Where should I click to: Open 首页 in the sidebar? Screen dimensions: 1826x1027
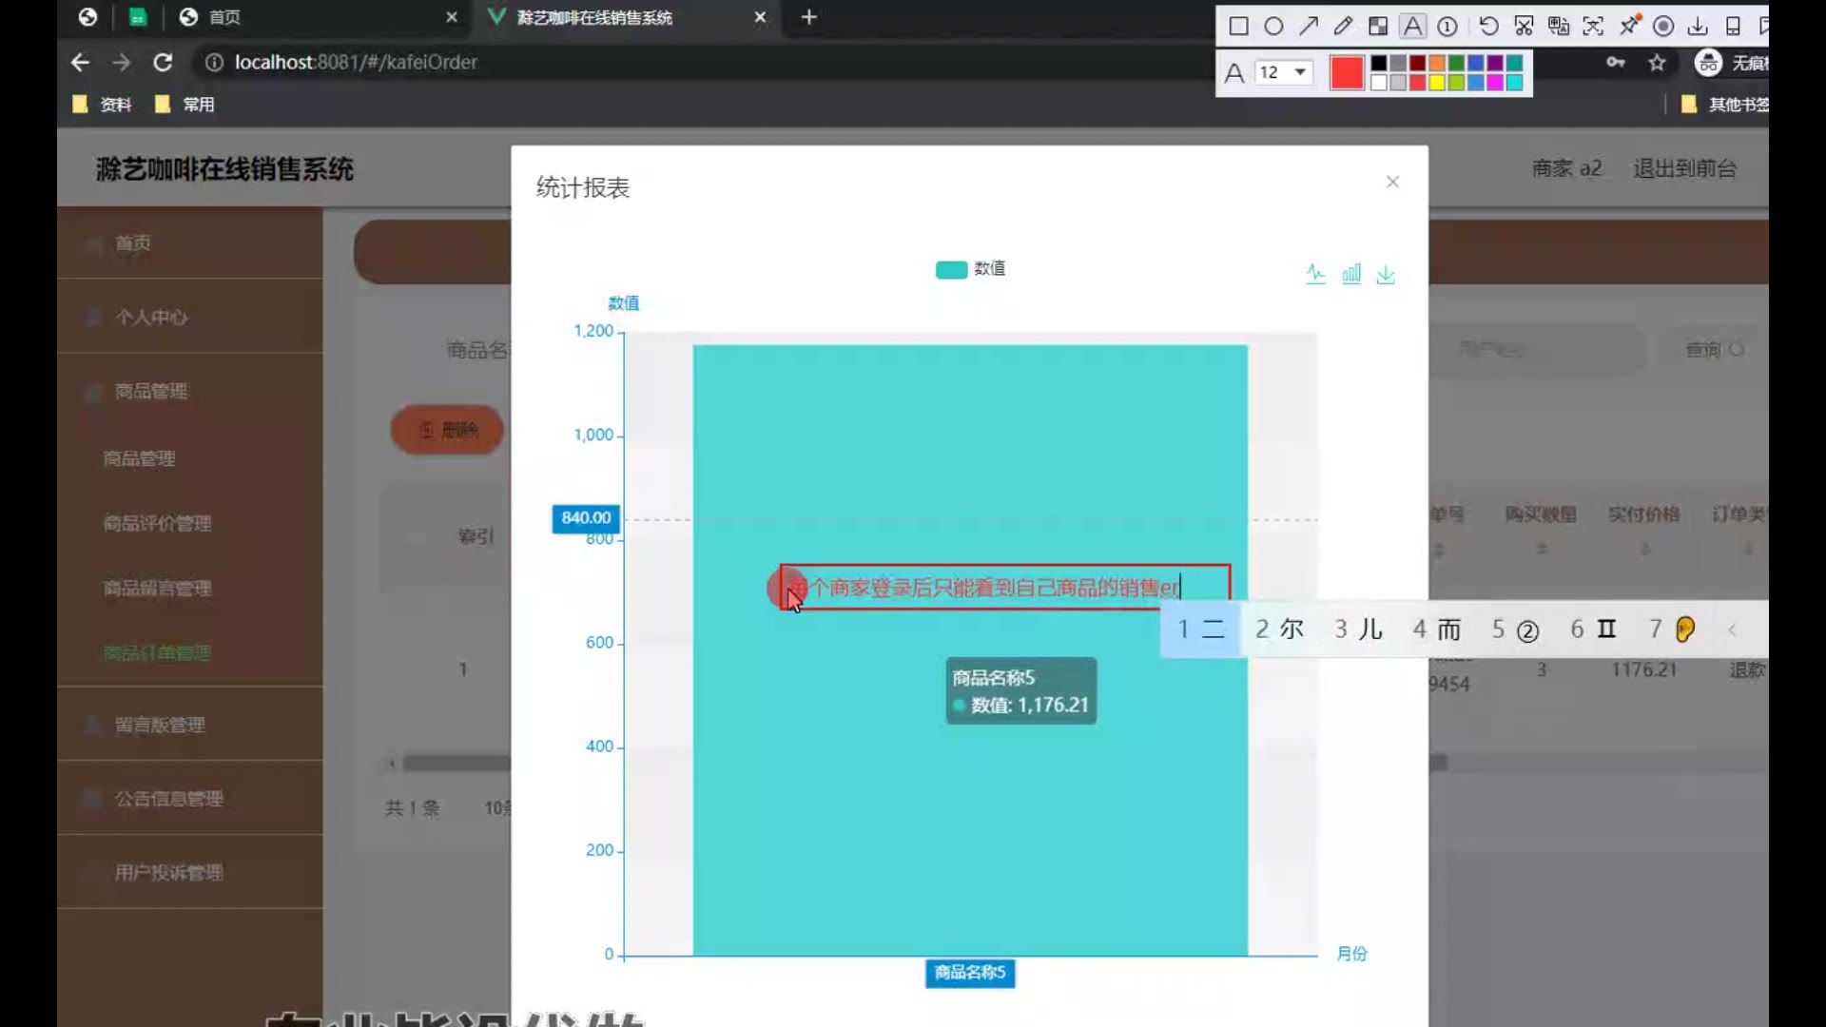click(x=190, y=243)
